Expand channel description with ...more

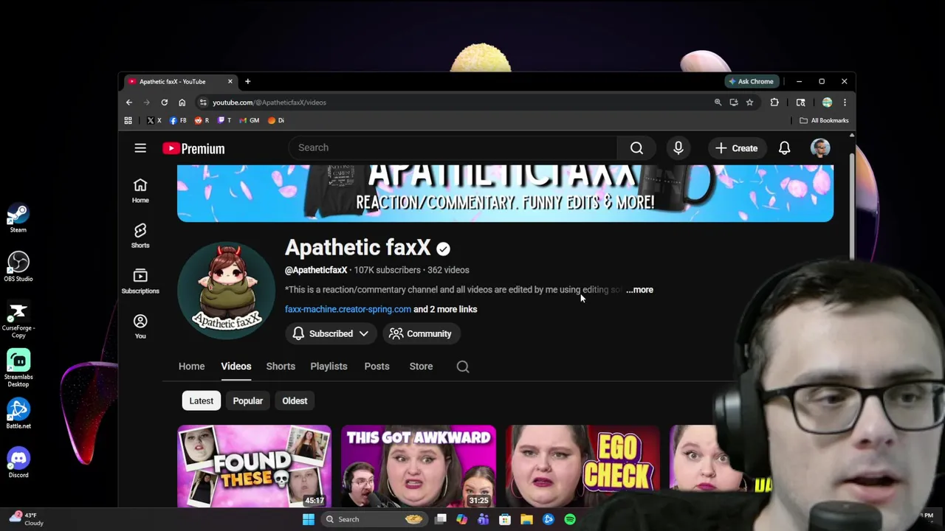(639, 290)
